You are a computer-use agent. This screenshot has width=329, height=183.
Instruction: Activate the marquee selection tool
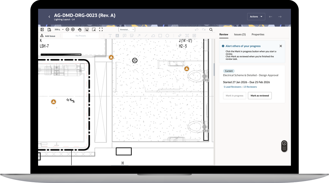tap(87, 29)
